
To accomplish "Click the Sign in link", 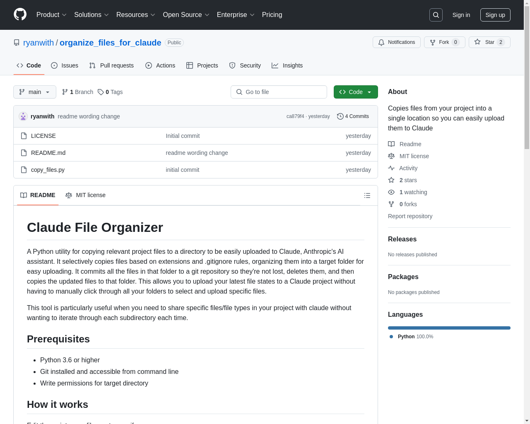I will pyautogui.click(x=461, y=15).
